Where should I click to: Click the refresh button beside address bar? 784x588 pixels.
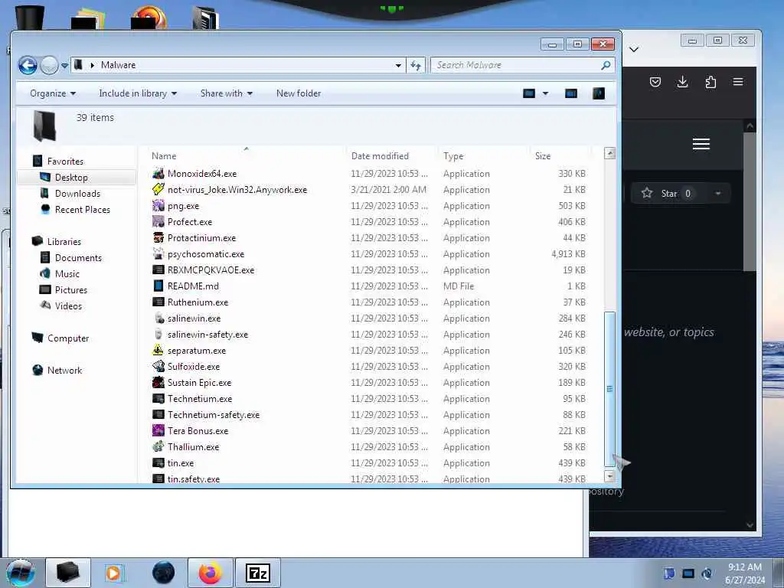click(x=416, y=66)
